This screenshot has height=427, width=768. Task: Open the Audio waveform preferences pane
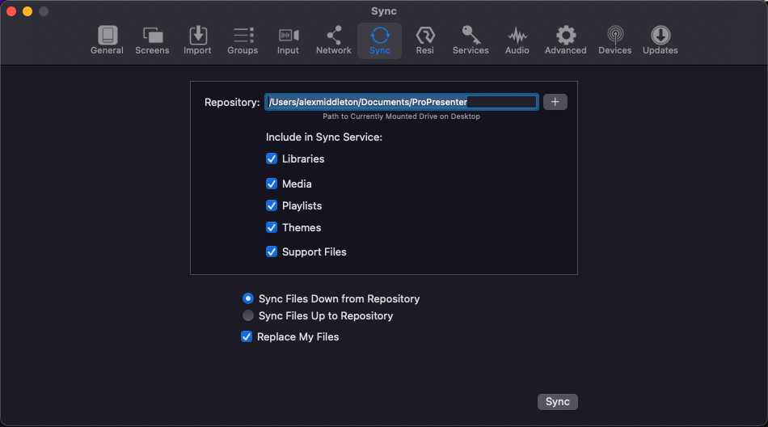tap(517, 40)
